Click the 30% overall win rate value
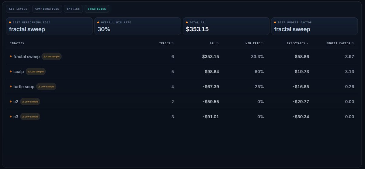Image resolution: width=365 pixels, height=169 pixels. pos(104,29)
